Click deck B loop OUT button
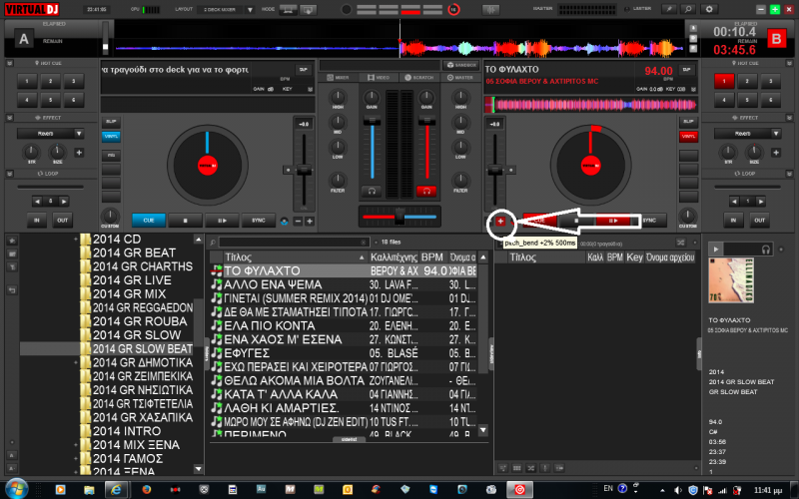The image size is (799, 499). click(759, 221)
